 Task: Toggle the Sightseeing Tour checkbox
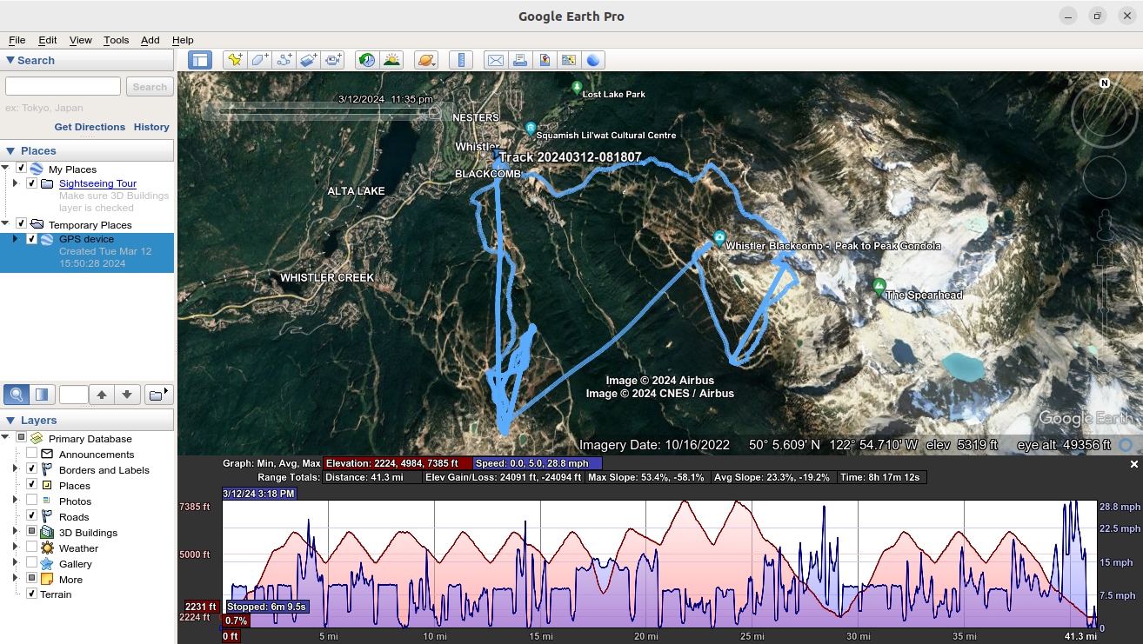click(31, 183)
